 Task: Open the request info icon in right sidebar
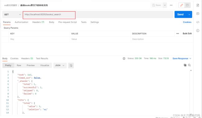[198, 31]
